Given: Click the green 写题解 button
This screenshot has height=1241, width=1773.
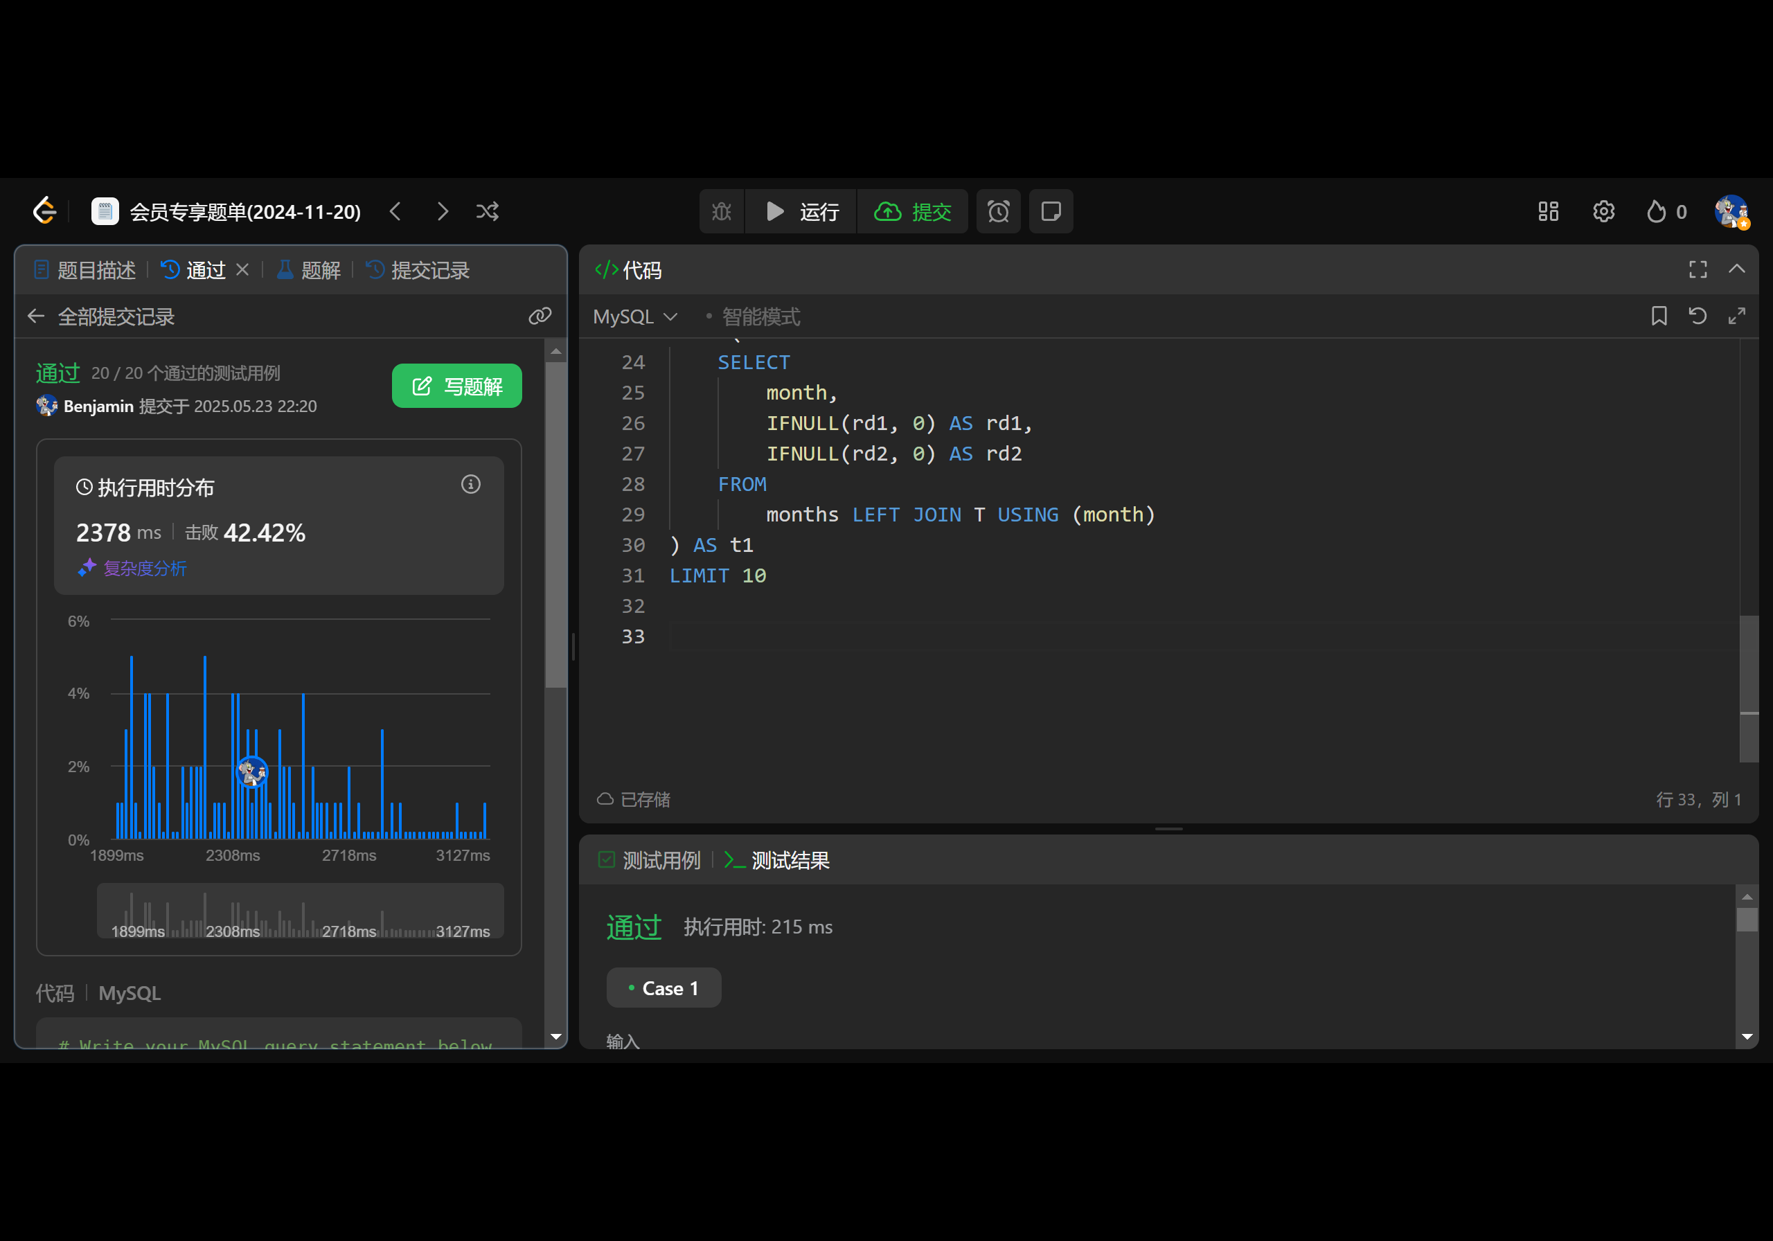Looking at the screenshot, I should click(x=456, y=386).
